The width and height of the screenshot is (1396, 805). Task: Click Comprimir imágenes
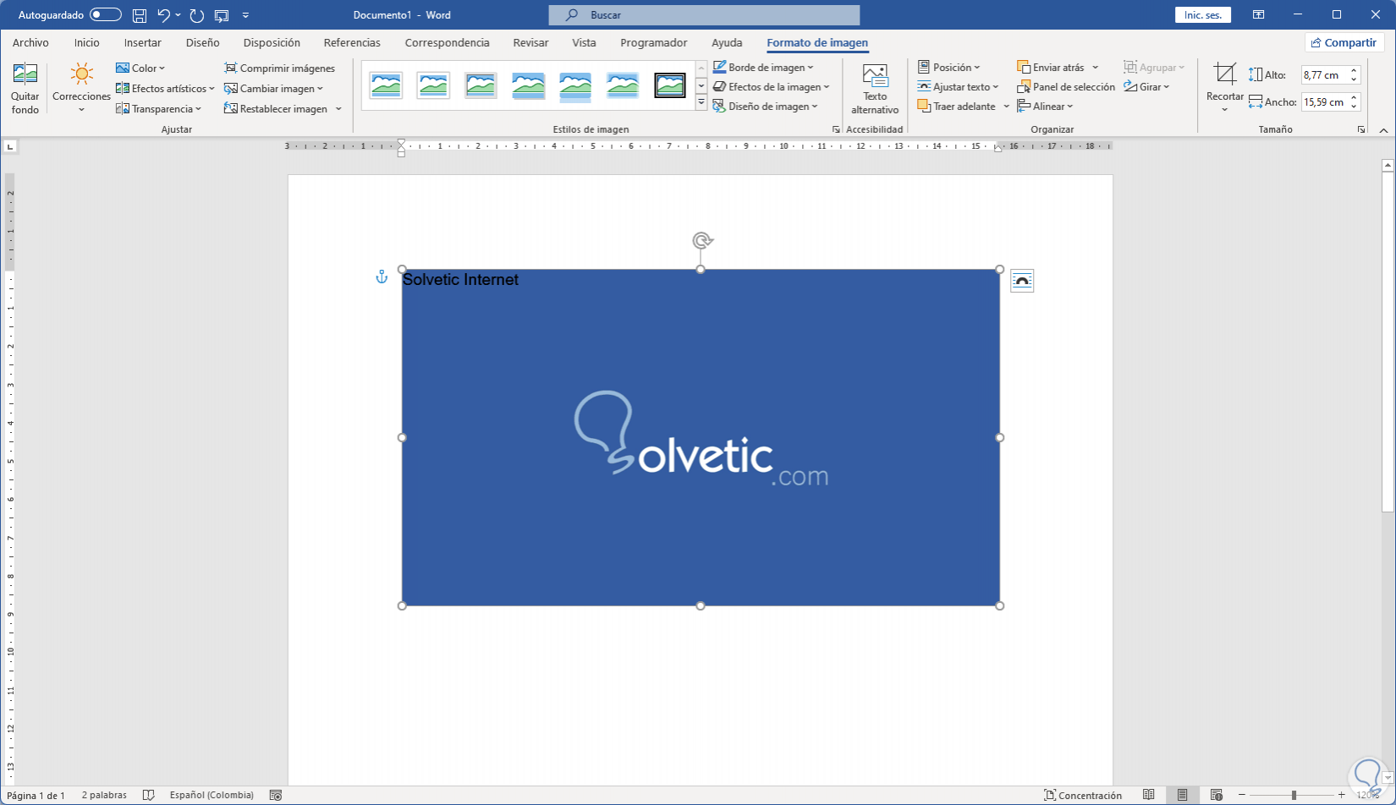(x=279, y=68)
